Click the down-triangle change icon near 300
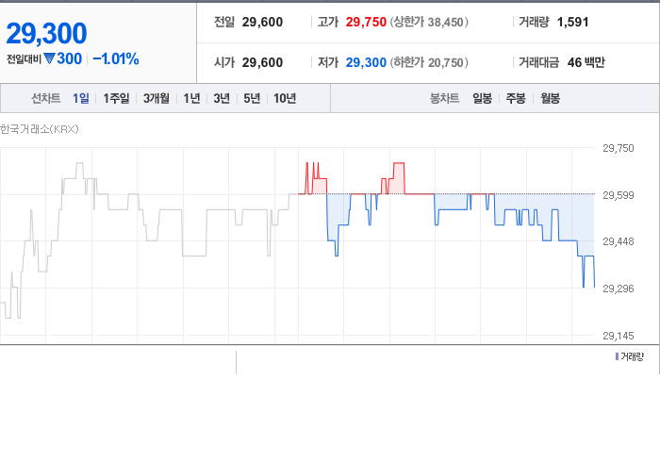The height and width of the screenshot is (462, 660). coord(49,58)
